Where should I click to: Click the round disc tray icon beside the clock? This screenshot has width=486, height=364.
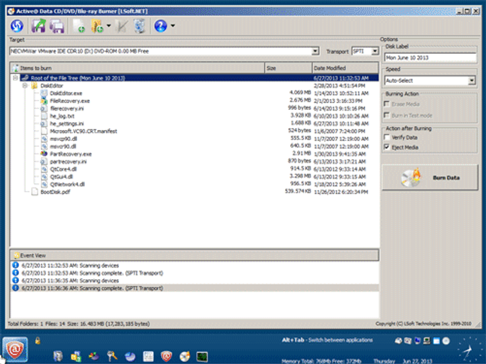click(446, 341)
